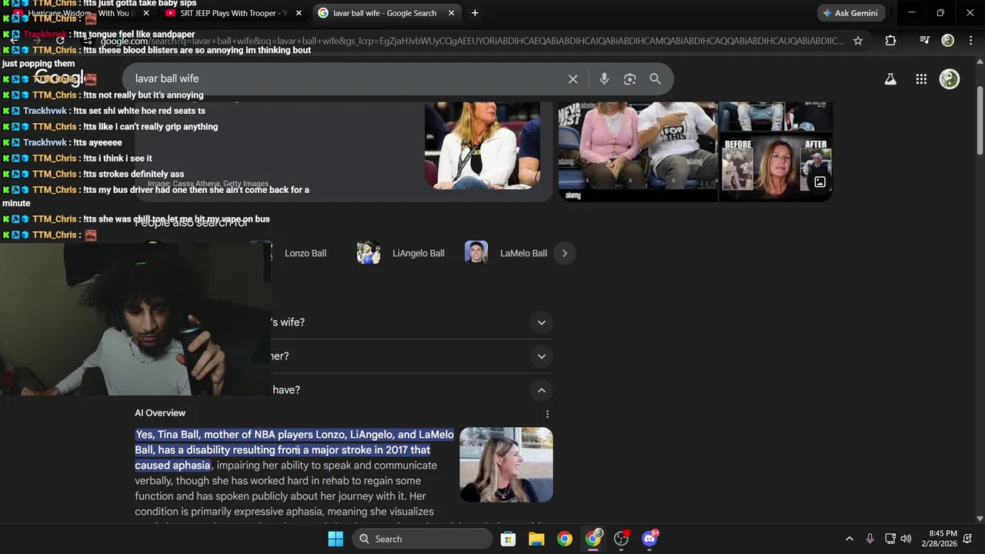Image resolution: width=985 pixels, height=554 pixels.
Task: Click the lavar ball wife search field
Action: pyautogui.click(x=346, y=78)
